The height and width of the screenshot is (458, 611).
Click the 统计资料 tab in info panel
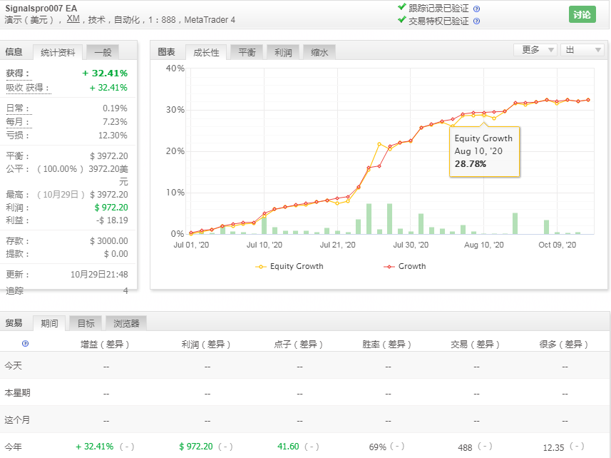click(x=58, y=51)
